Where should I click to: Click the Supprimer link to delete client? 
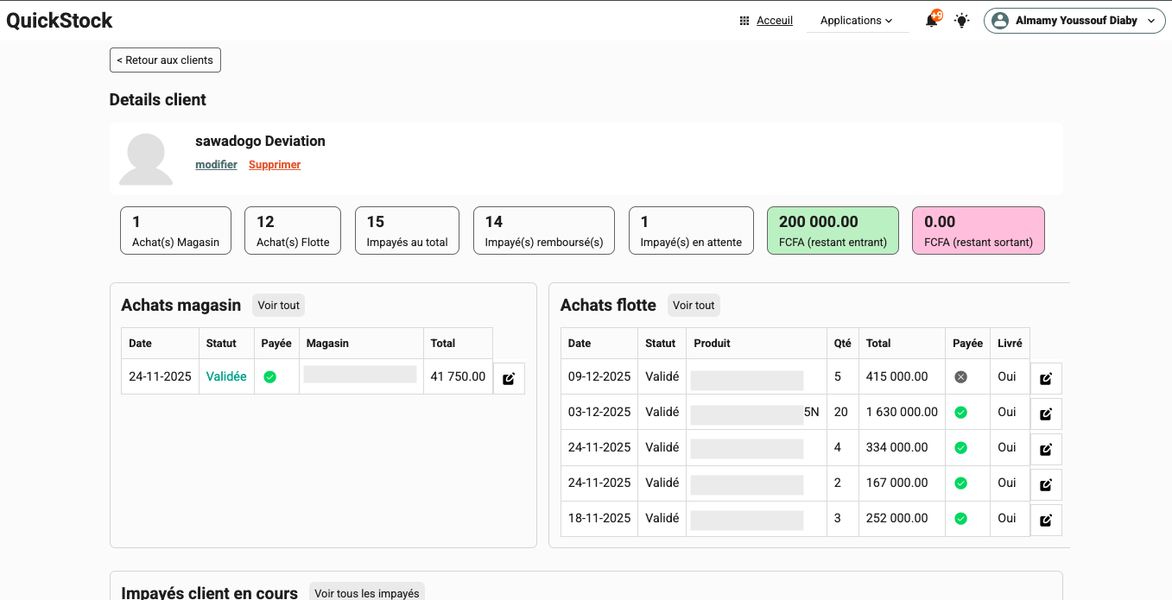coord(275,165)
